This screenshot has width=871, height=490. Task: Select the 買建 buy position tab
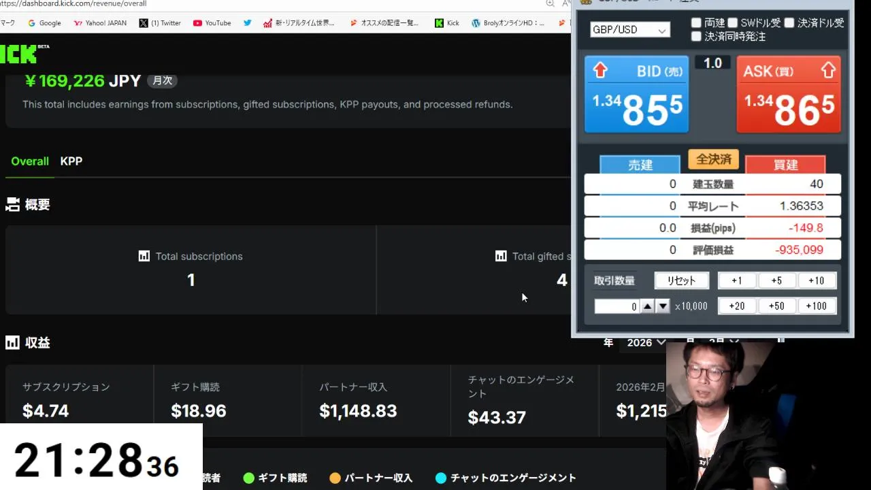(x=785, y=165)
